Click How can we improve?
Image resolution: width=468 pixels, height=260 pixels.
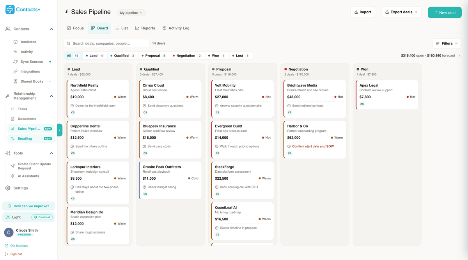click(x=28, y=206)
